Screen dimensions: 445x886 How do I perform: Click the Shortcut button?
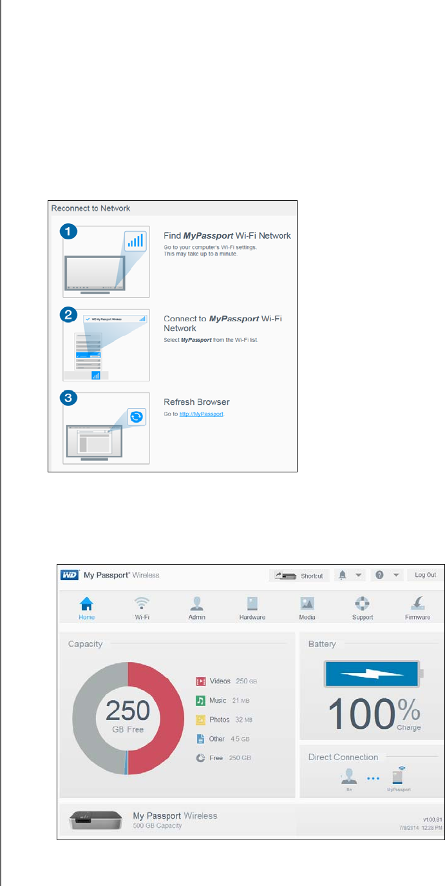point(299,575)
